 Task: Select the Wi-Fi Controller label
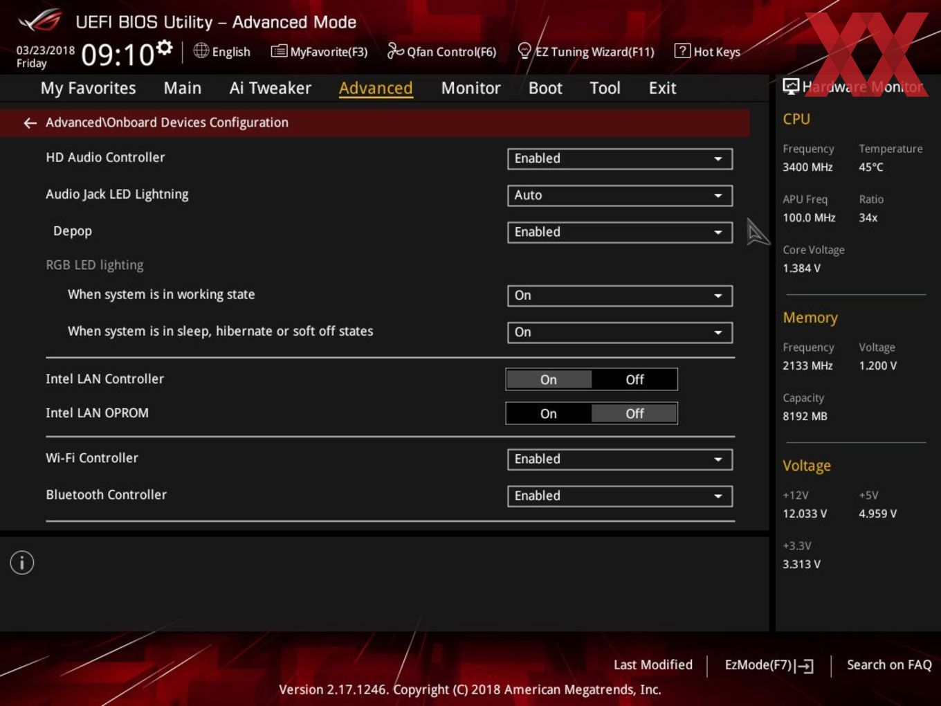(92, 458)
